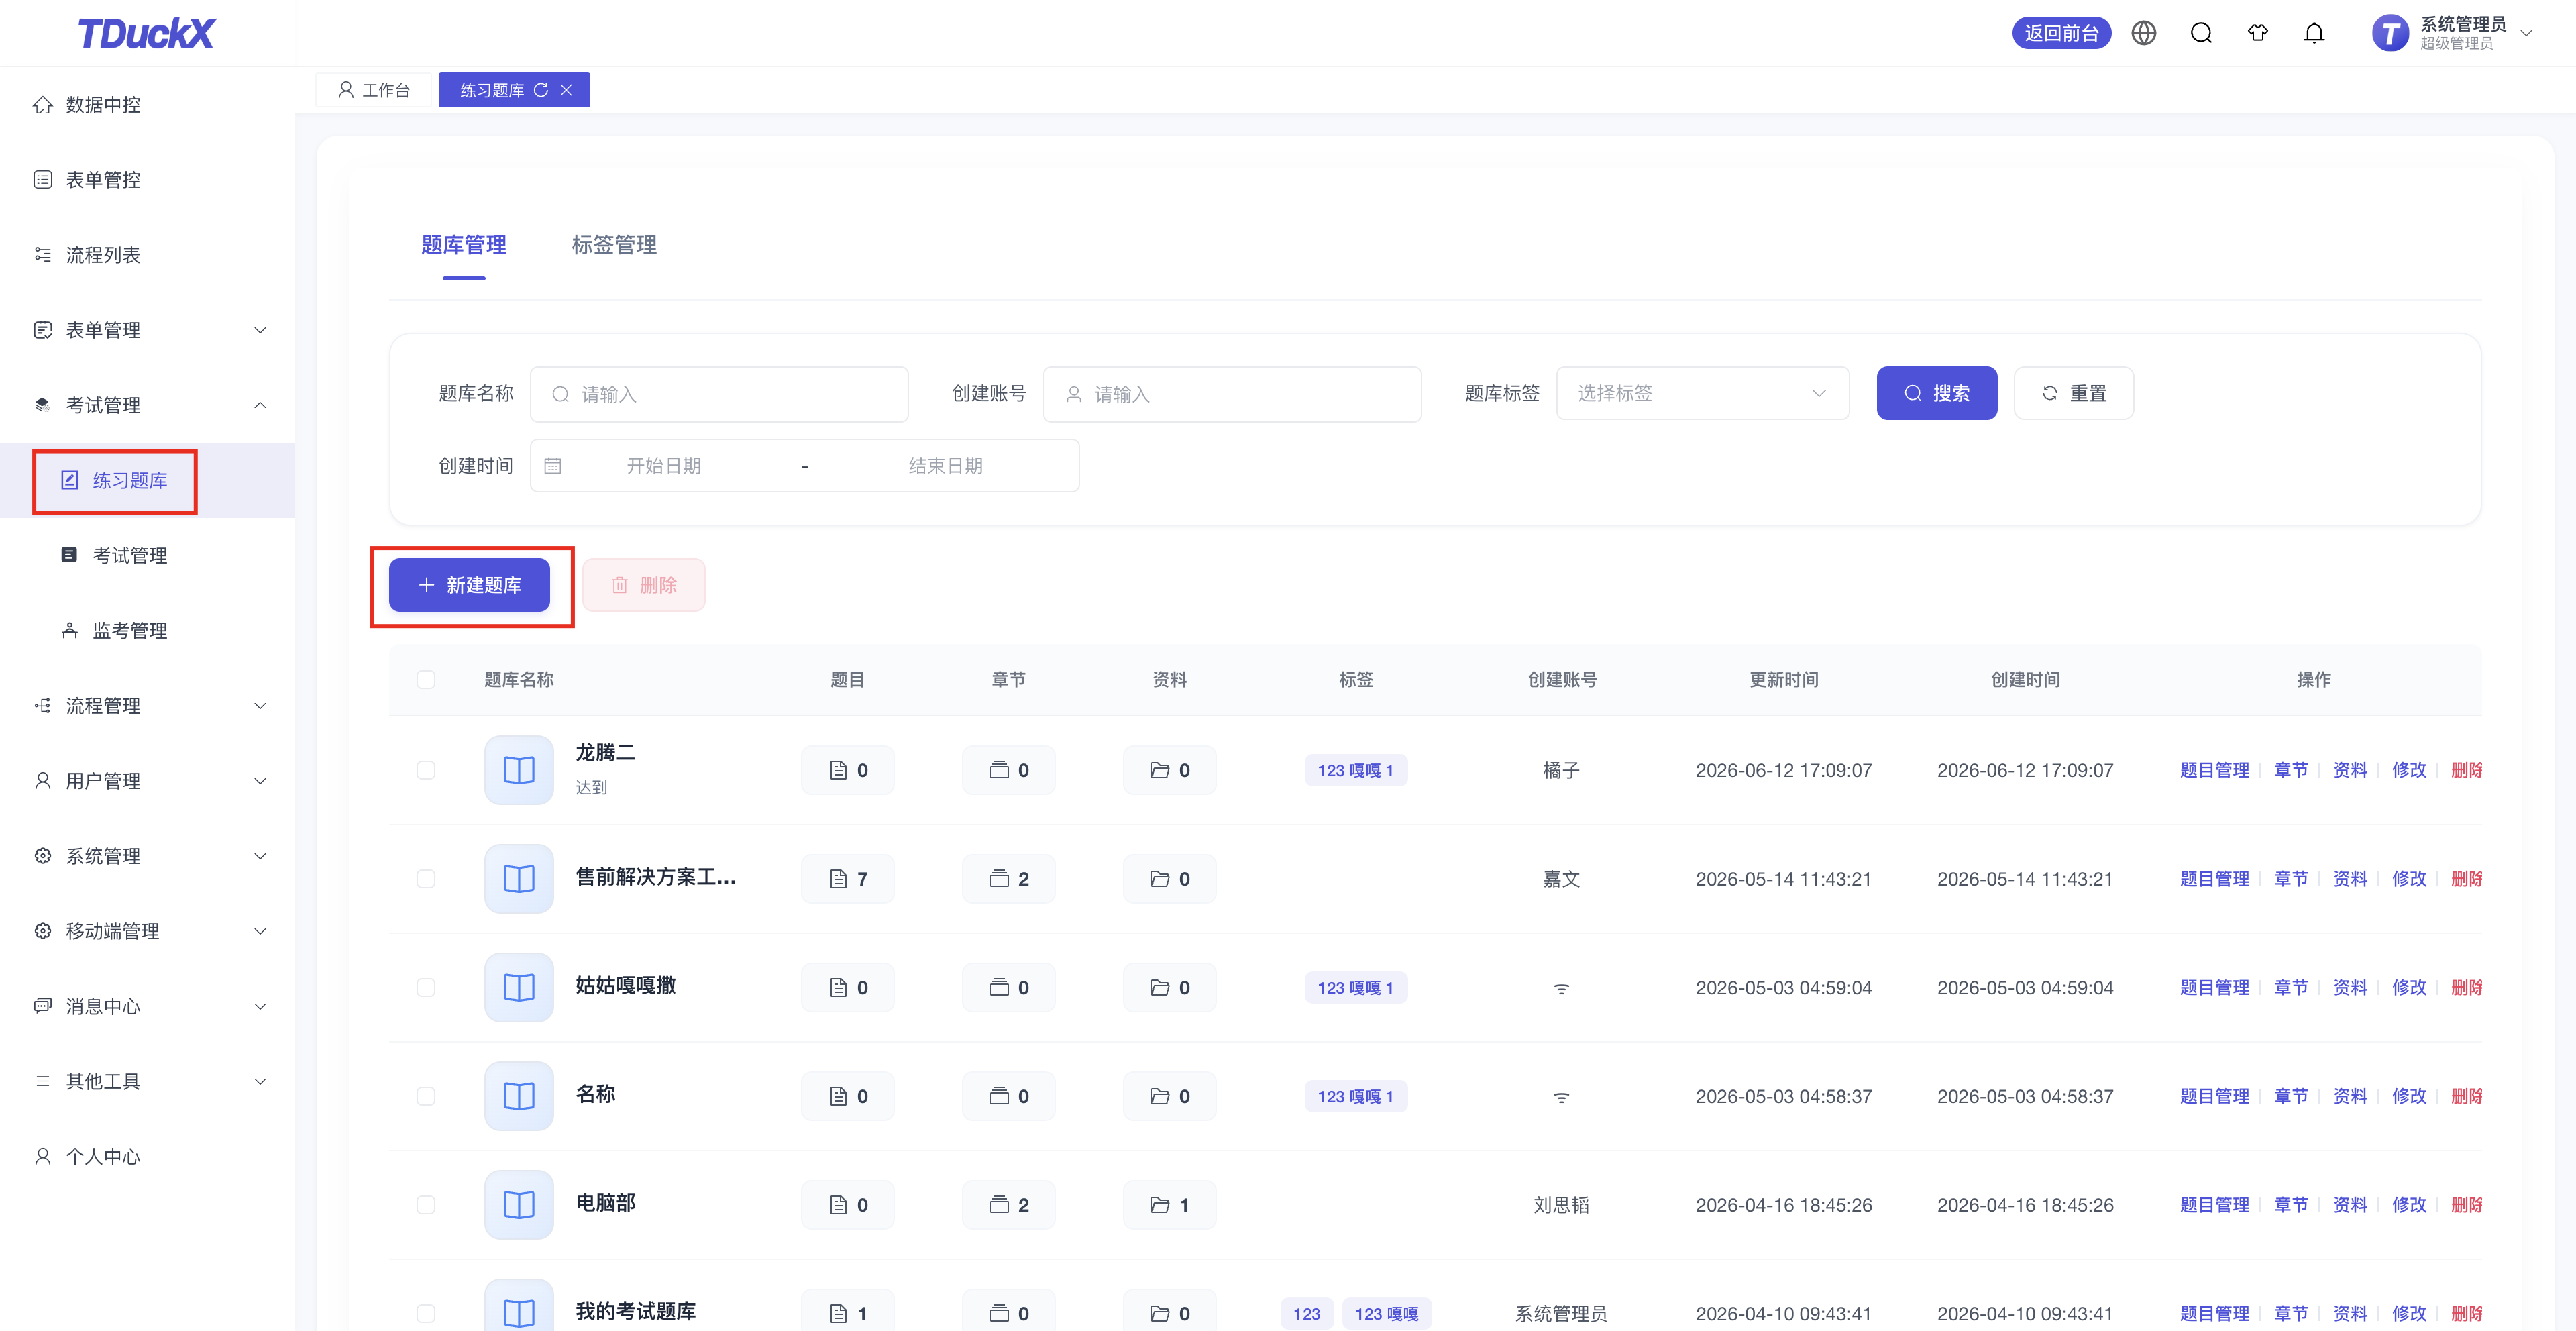Collapse 考试管理 sidebar group
Screen dimensions: 2576x1331
point(147,405)
